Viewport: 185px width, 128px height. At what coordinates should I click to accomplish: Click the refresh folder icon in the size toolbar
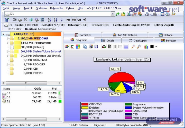(31, 20)
